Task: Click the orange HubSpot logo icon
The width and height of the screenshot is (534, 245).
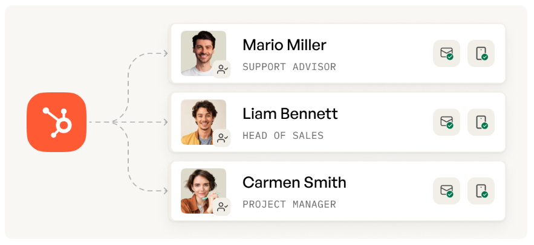Action: click(x=57, y=122)
